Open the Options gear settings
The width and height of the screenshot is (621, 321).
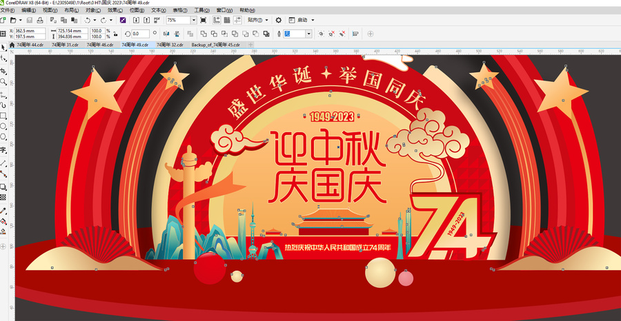[279, 20]
